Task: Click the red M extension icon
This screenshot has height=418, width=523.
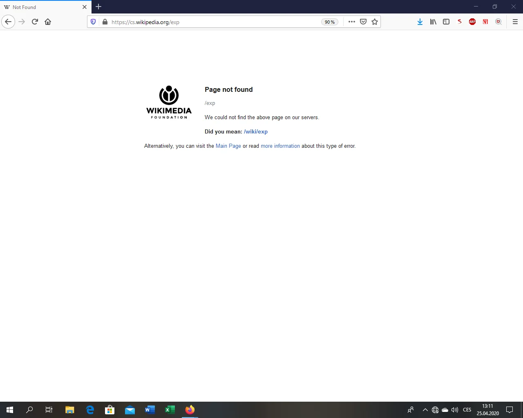Action: (485, 22)
